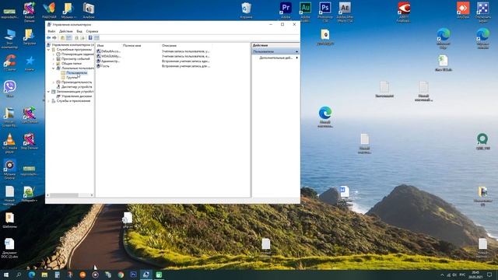The width and height of the screenshot is (498, 280).
Task: Select Диспетчер устройств in the tree
Action: (76, 86)
